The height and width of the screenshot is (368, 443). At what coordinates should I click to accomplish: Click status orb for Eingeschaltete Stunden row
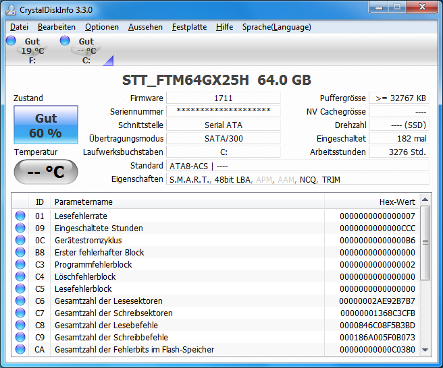click(20, 228)
